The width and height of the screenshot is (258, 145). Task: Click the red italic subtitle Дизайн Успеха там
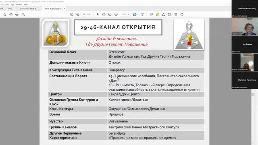(117, 39)
